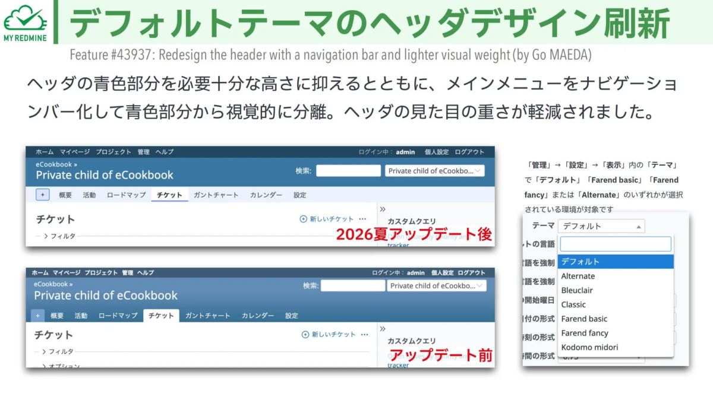Click the plus icon in lower screenshot tab bar
Viewport: 713px width, 400px height.
tap(38, 316)
